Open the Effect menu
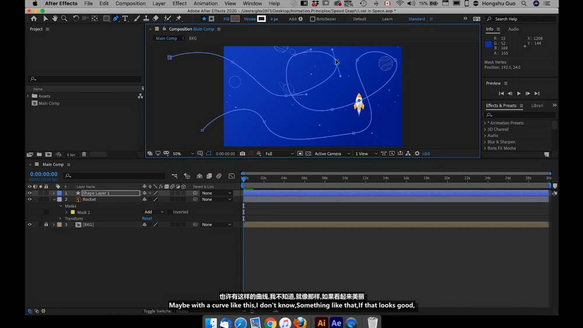Screen dimensions: 583x328 (x=179, y=3)
